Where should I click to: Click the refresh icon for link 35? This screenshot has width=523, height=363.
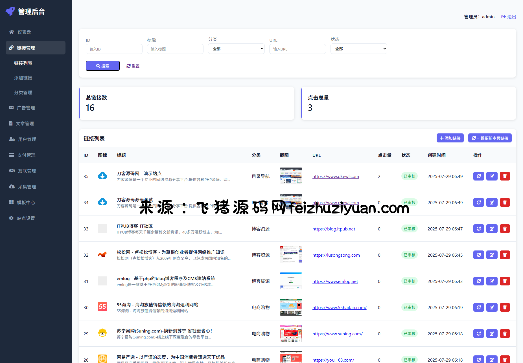coord(478,176)
